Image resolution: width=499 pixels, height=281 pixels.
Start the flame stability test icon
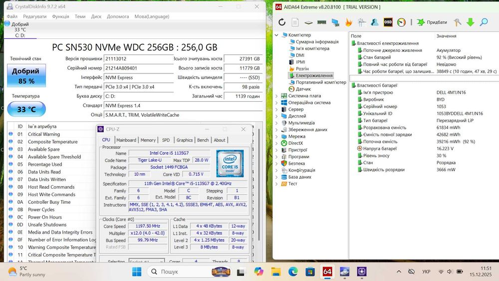tap(348, 22)
